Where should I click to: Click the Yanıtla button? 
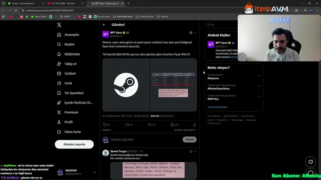(x=190, y=139)
